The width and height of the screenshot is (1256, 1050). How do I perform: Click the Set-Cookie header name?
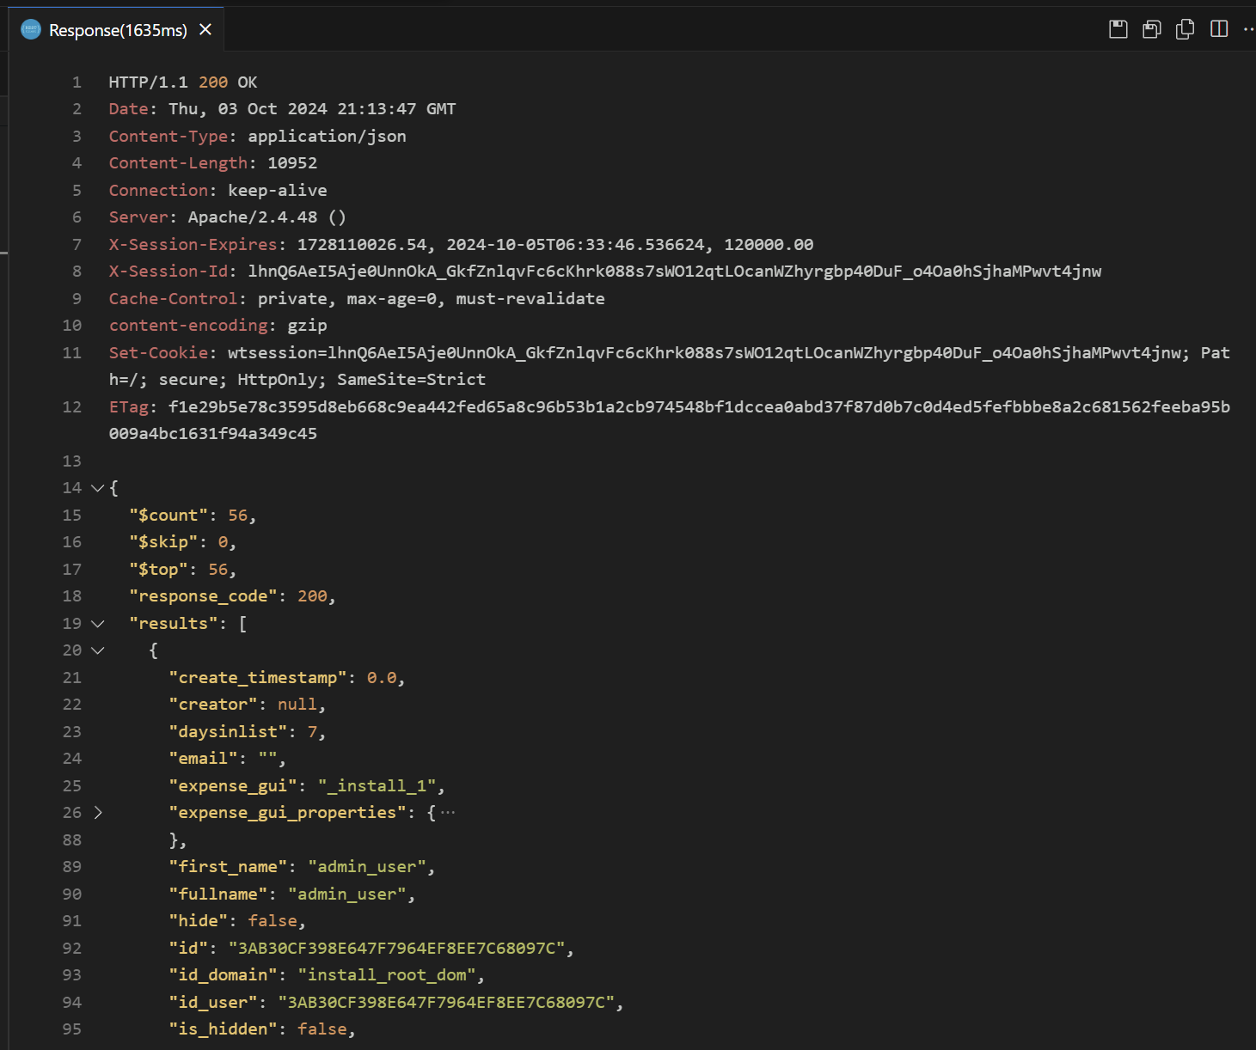click(x=158, y=353)
